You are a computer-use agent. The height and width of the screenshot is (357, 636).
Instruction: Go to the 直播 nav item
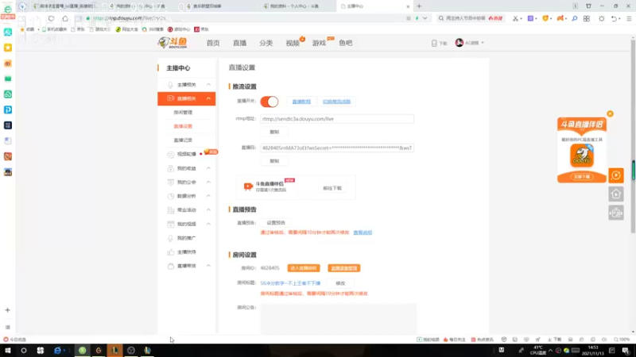click(x=240, y=43)
